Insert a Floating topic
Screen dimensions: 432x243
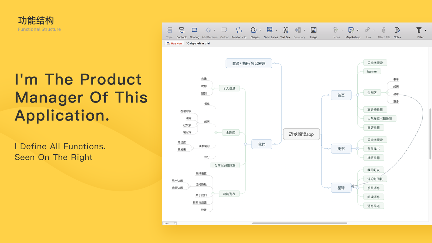[x=194, y=30]
